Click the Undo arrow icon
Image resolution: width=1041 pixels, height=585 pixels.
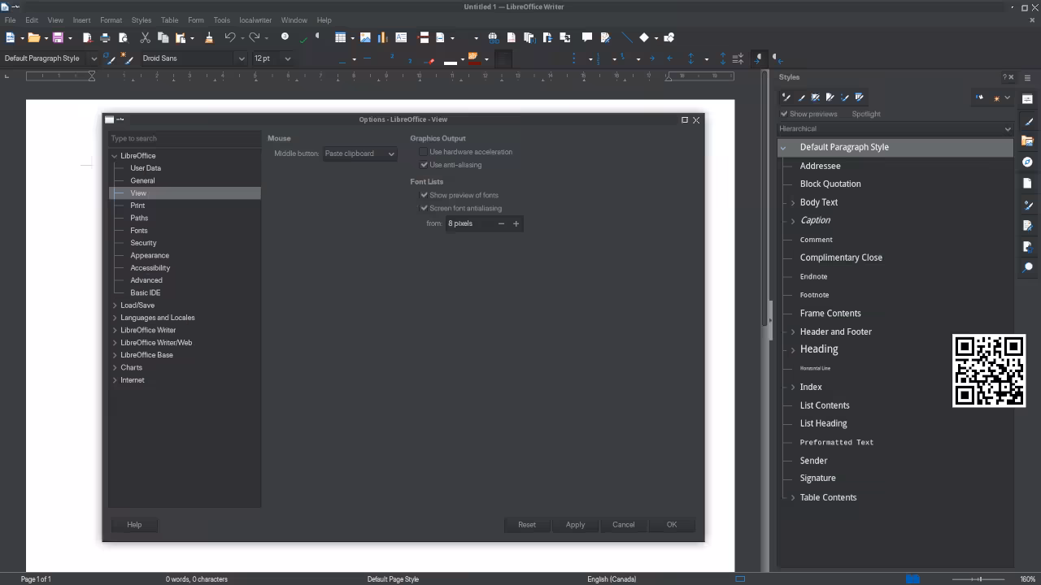coord(230,37)
